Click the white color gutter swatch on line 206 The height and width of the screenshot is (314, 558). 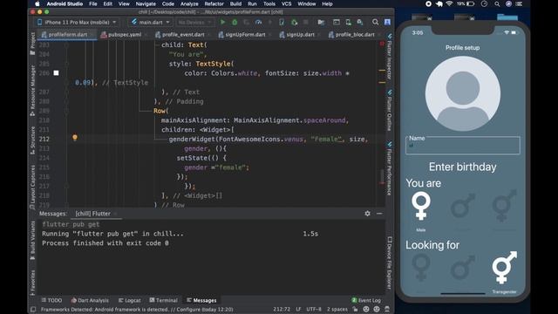pyautogui.click(x=56, y=73)
